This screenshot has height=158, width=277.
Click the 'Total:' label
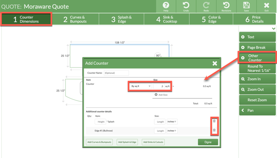click(196, 104)
